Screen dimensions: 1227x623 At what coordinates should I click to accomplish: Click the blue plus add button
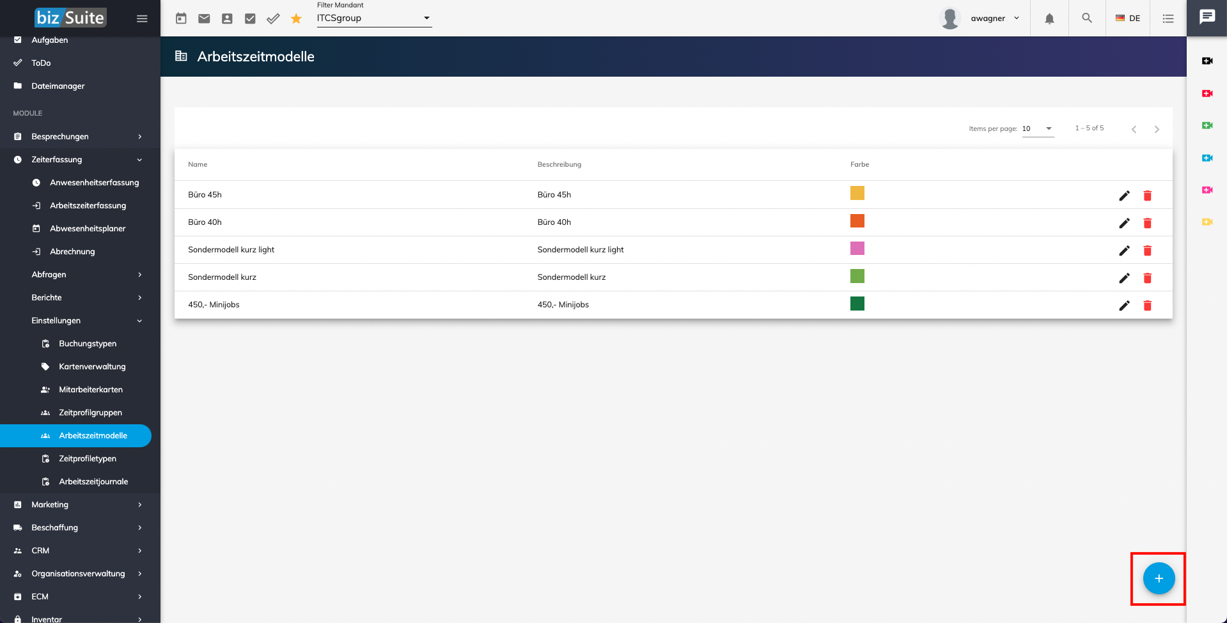(1159, 578)
